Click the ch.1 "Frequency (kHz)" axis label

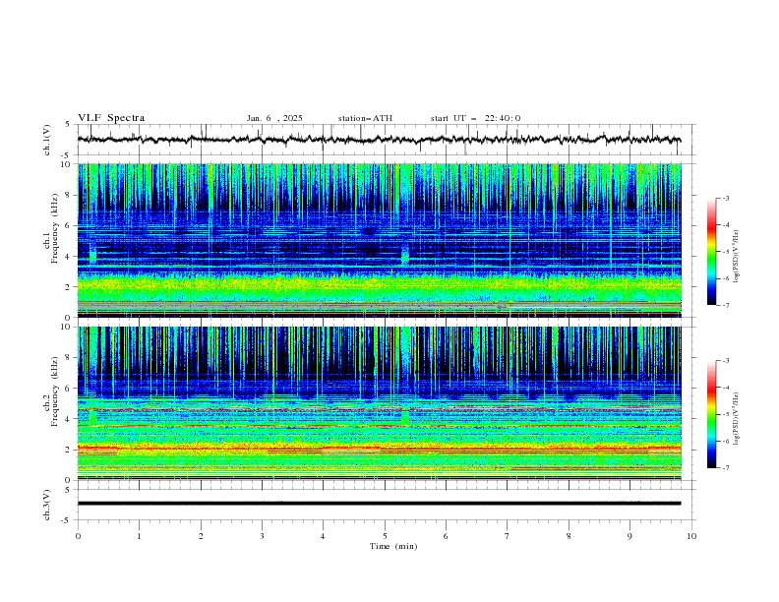point(55,228)
